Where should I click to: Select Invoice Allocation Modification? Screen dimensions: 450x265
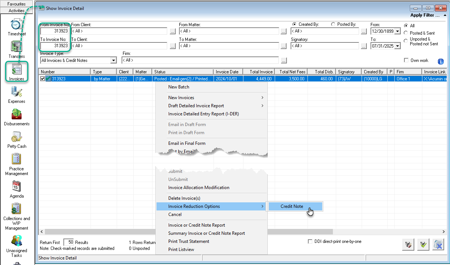click(212, 188)
